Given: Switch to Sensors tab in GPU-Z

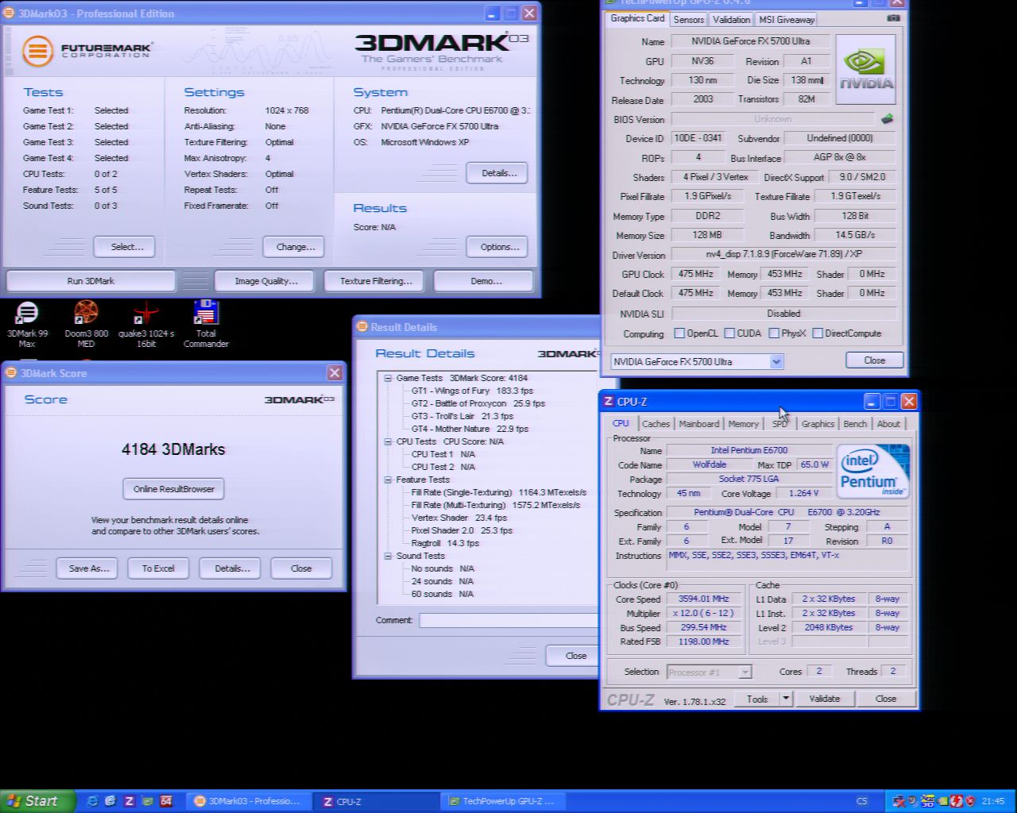Looking at the screenshot, I should [688, 20].
